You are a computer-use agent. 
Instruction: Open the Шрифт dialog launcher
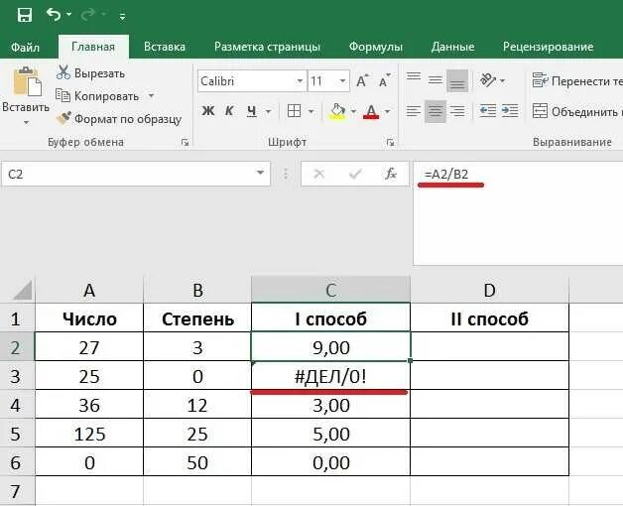point(390,142)
